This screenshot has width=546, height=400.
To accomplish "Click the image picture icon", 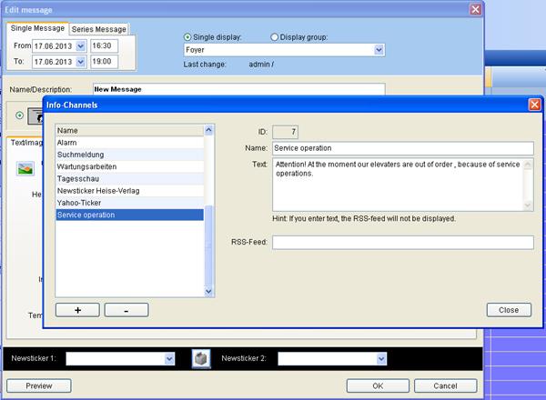I will (25, 168).
